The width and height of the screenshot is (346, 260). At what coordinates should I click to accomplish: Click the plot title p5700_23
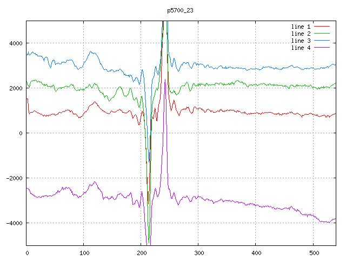180,10
